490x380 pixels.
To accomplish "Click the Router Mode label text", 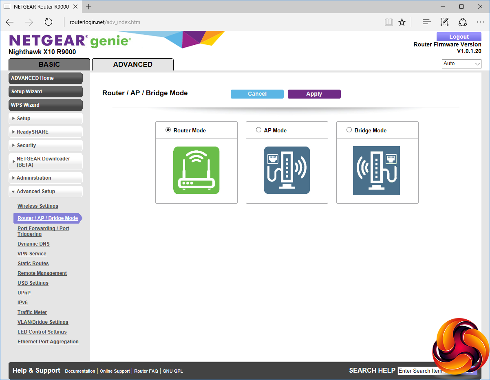I will (190, 130).
